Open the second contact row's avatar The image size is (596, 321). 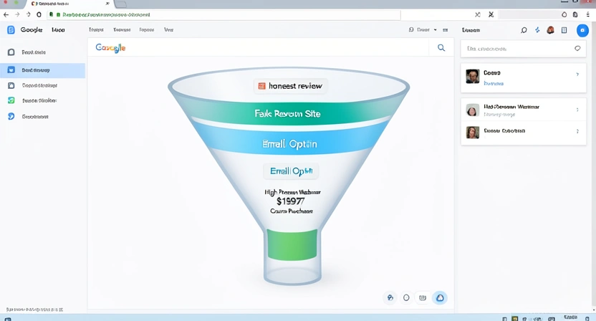click(x=473, y=110)
